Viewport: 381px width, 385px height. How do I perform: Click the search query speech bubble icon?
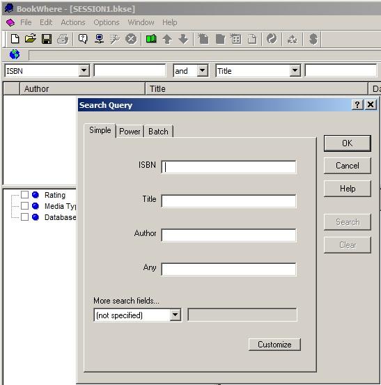[83, 39]
